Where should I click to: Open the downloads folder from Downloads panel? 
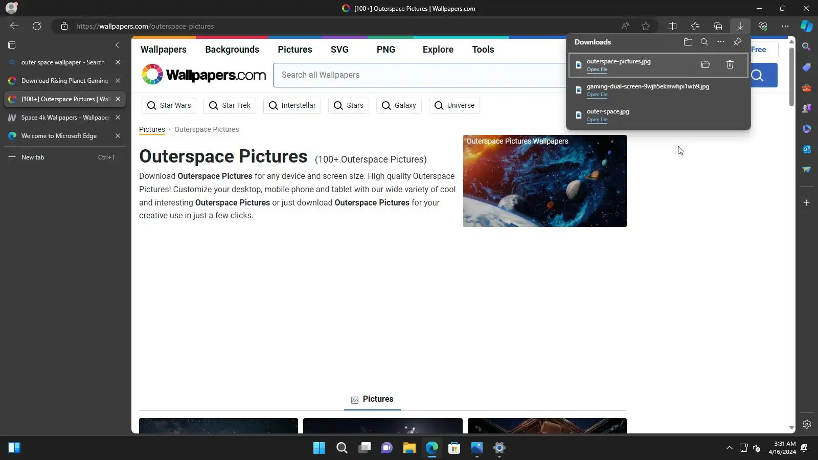(x=688, y=42)
